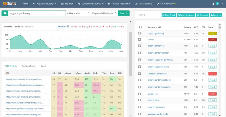
Task: Click the Jul data point on trends chart
Action: pyautogui.click(x=40, y=39)
